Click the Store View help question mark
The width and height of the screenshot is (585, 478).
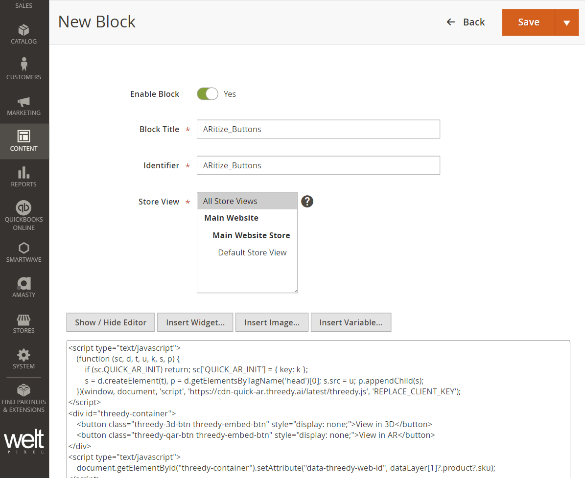pos(307,202)
